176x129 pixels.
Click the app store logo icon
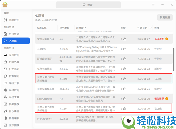click(5, 5)
